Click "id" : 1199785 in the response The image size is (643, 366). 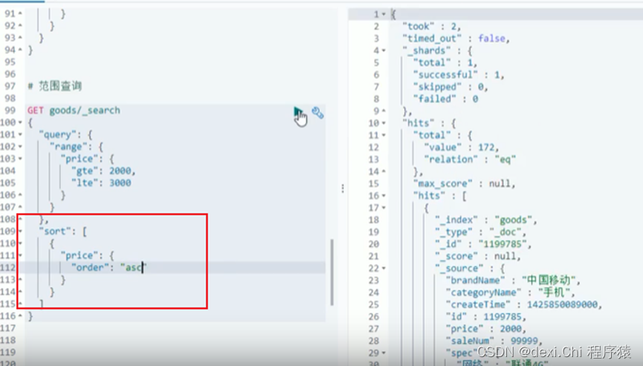click(x=485, y=317)
